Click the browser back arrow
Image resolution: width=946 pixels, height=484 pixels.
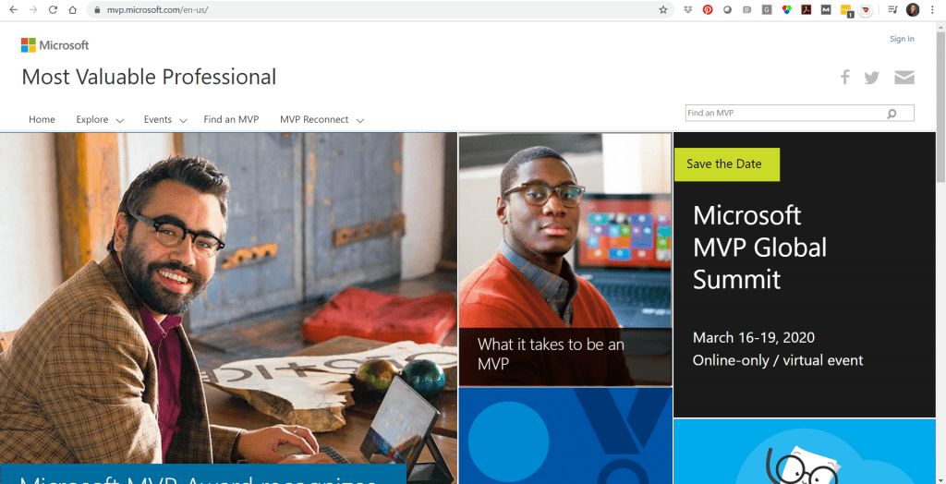[13, 9]
